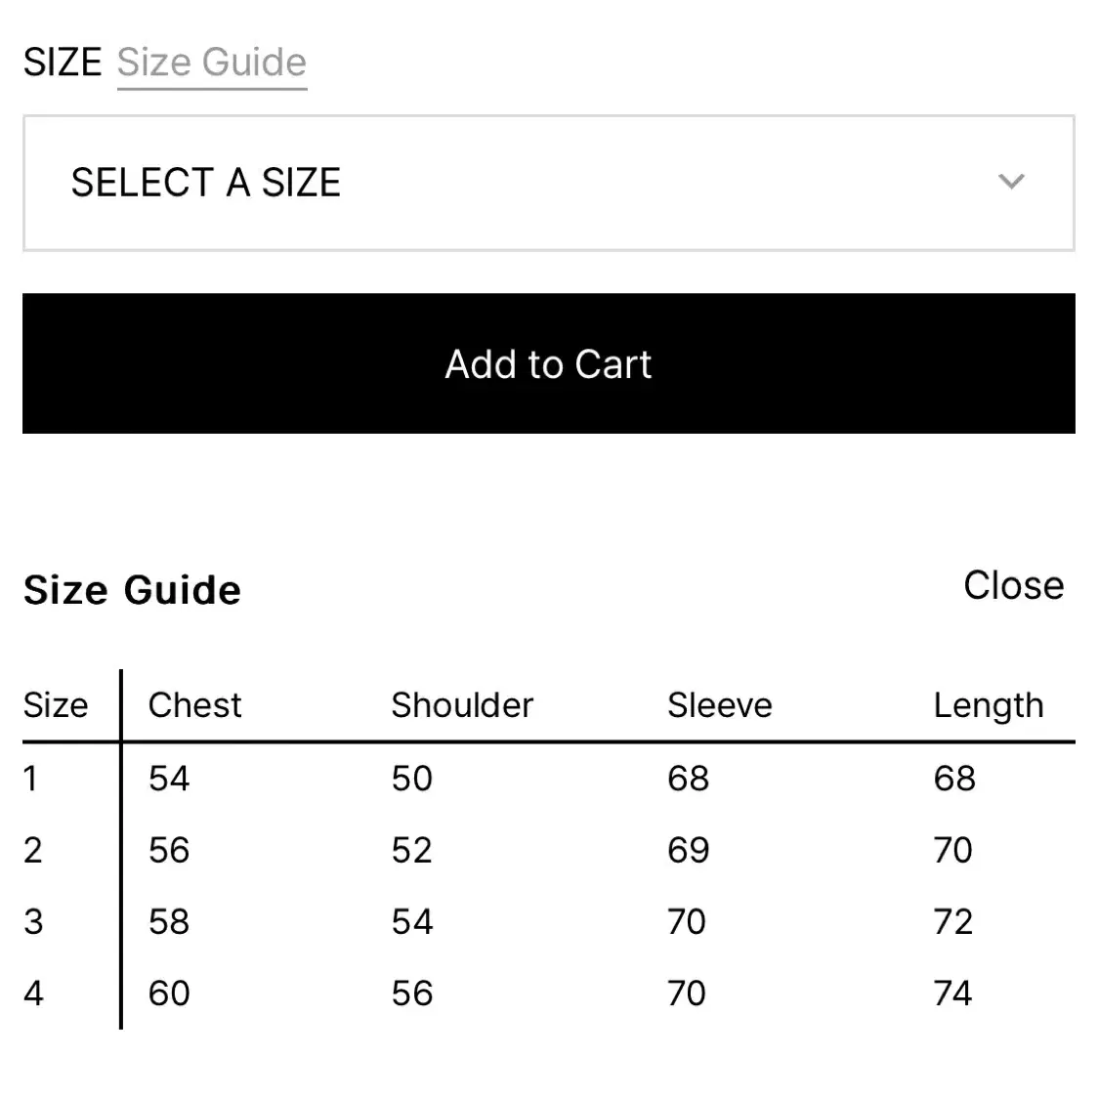Image resolution: width=1099 pixels, height=1099 pixels.
Task: Open the Size Guide link
Action: [x=212, y=63]
